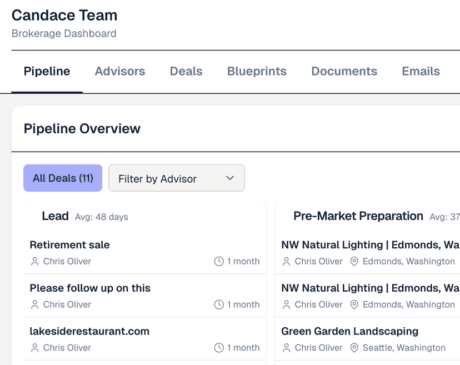Click the Lead column heading

[55, 216]
